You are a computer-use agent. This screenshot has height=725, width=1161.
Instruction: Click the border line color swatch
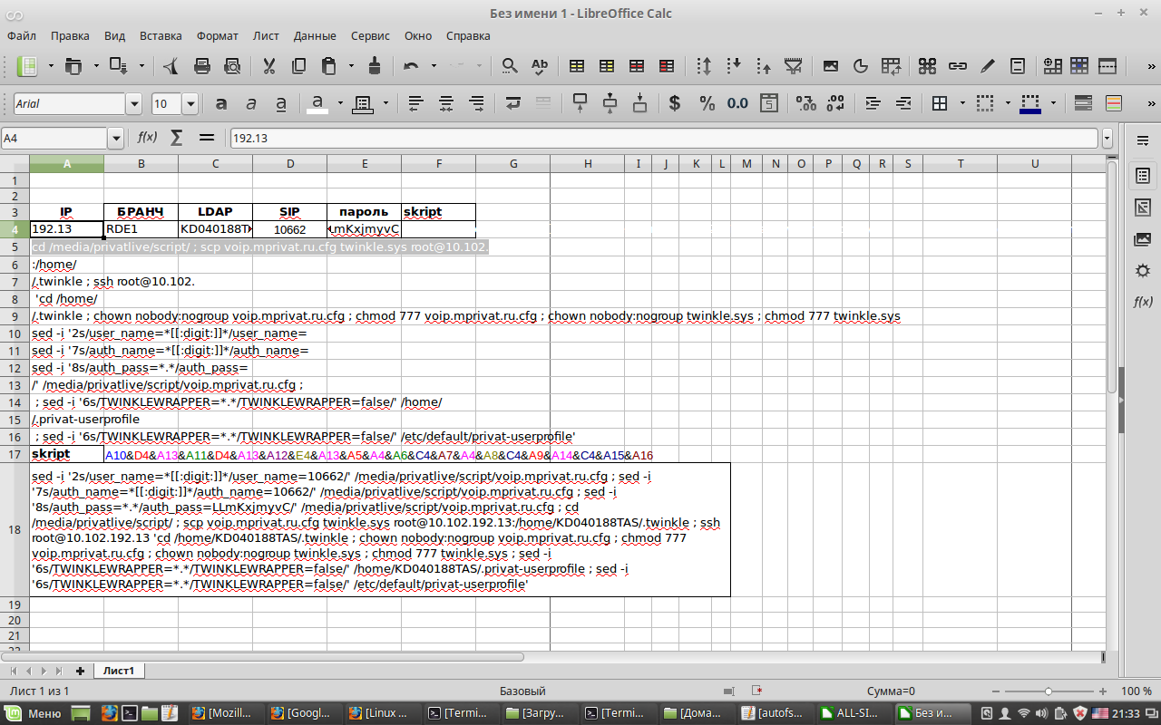1029,103
